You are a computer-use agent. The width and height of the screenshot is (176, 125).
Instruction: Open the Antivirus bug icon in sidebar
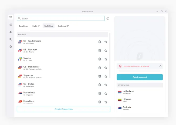point(11,32)
